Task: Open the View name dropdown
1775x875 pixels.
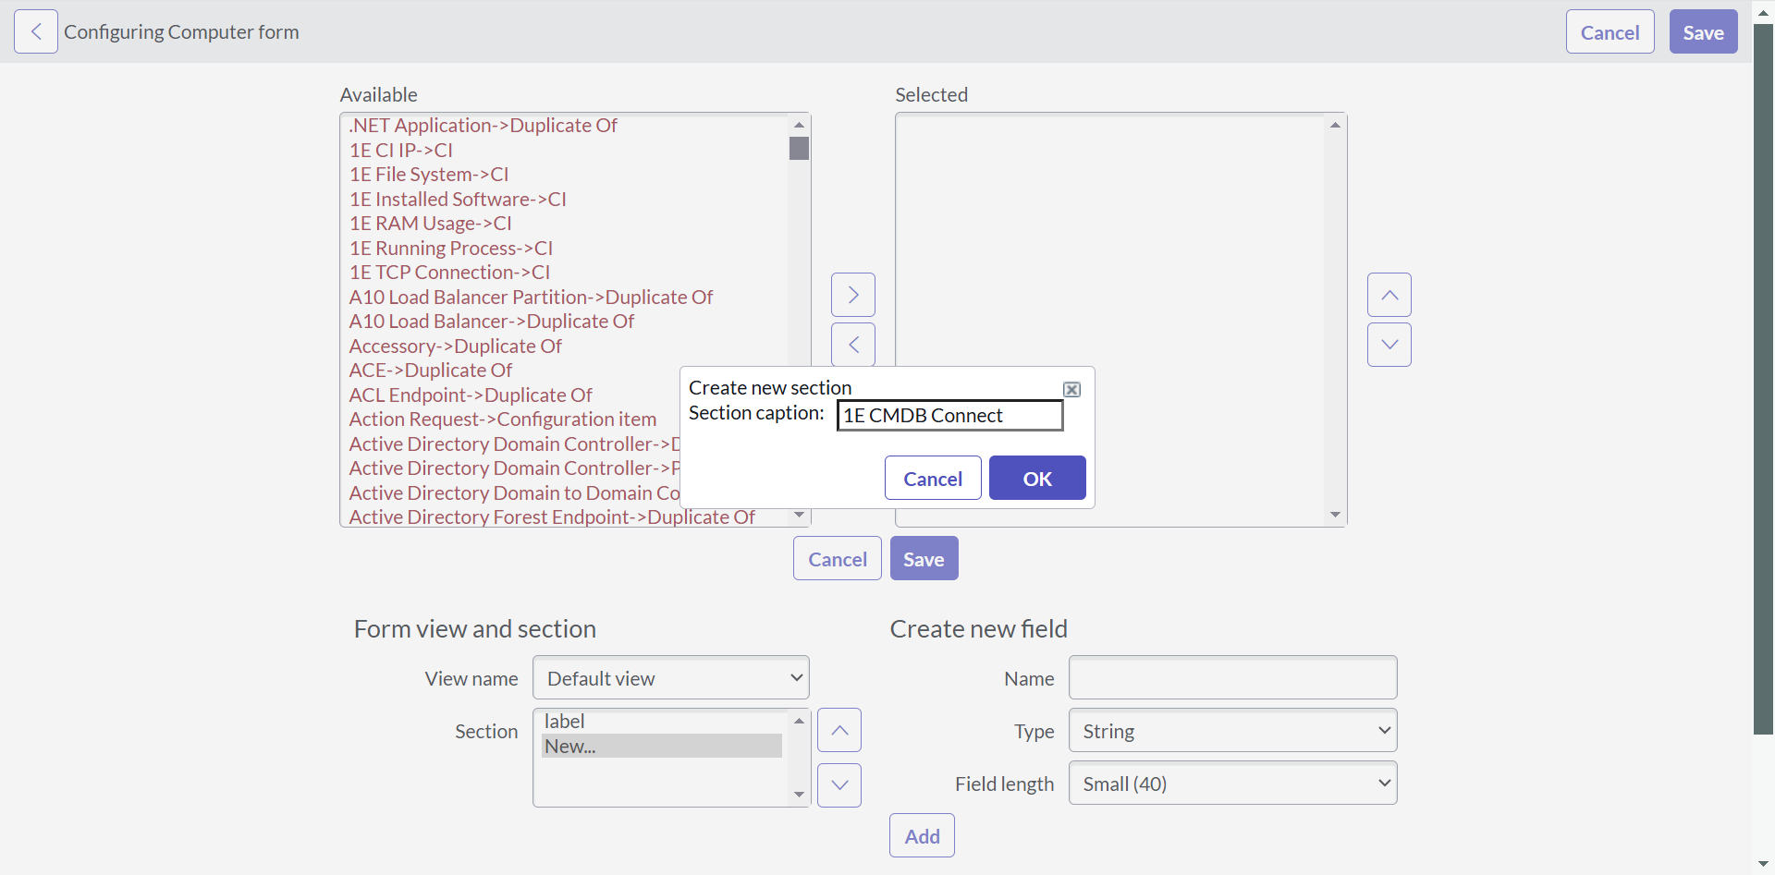Action: pos(670,678)
